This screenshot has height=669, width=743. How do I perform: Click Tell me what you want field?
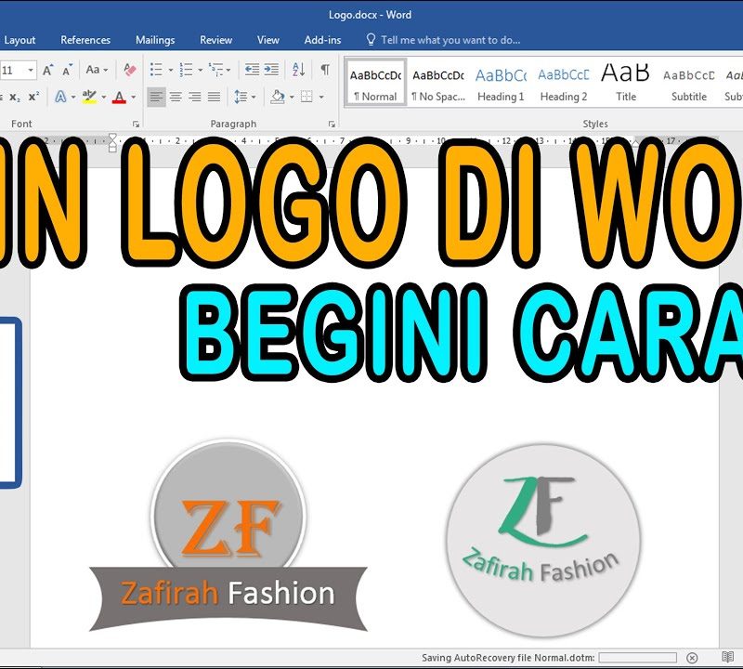[444, 40]
